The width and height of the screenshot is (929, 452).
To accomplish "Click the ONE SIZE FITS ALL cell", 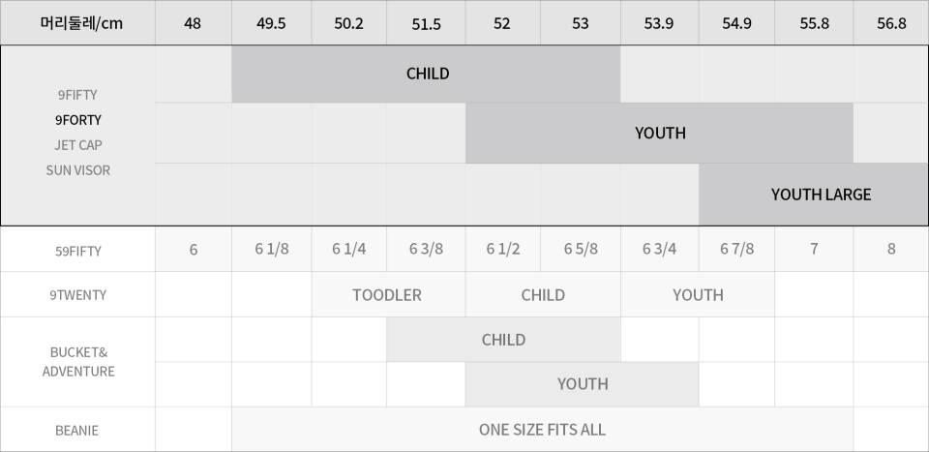I will 542,430.
